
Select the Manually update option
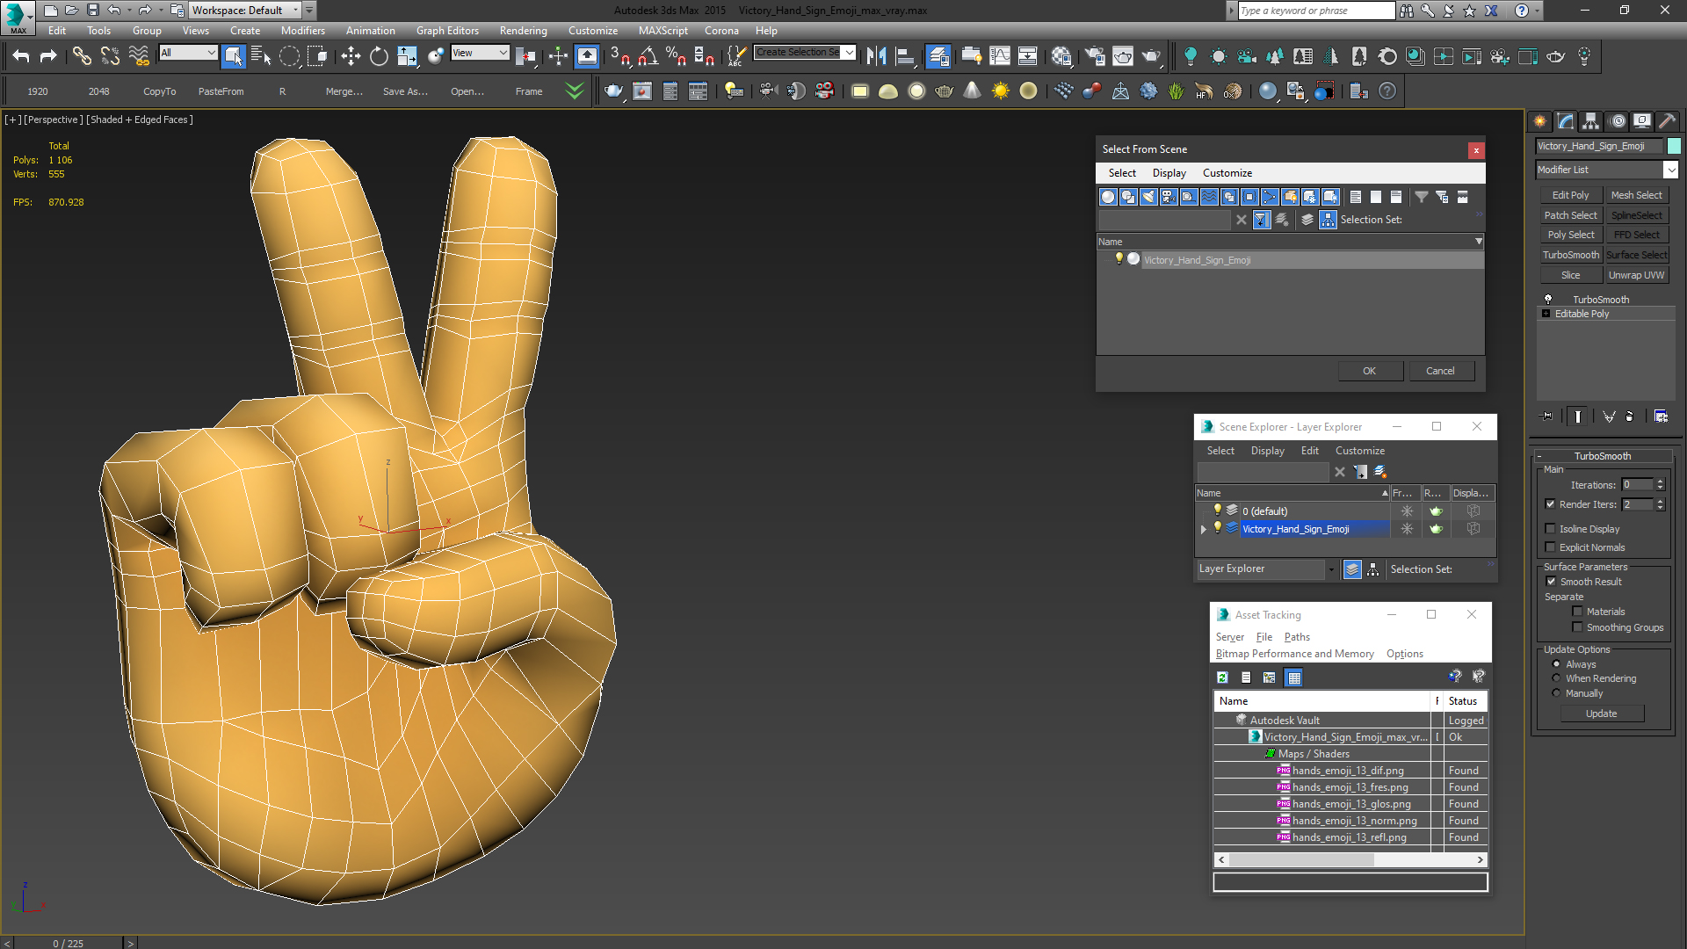tap(1557, 693)
